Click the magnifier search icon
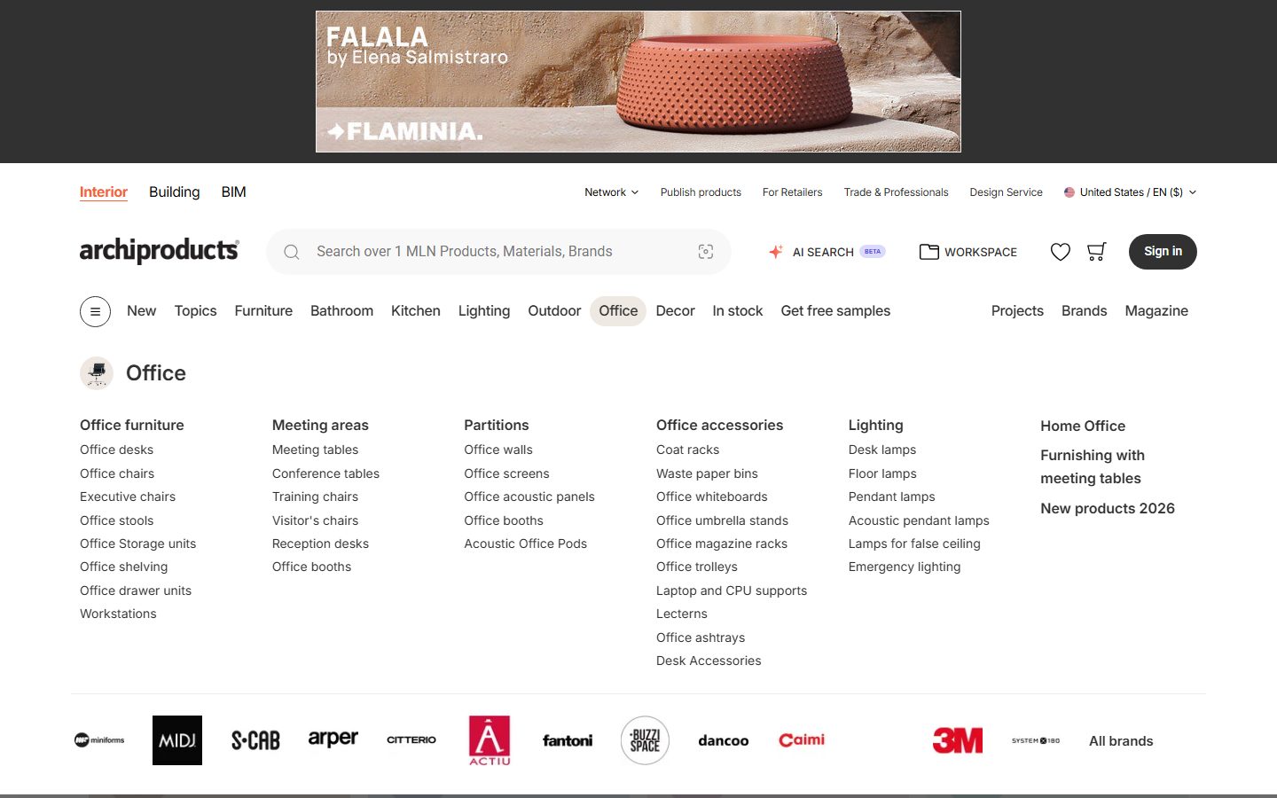 click(292, 252)
